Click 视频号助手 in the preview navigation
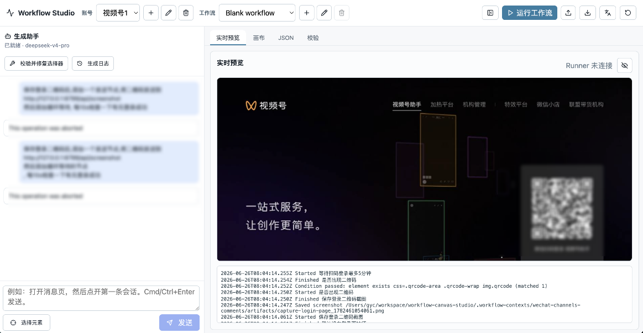The height and width of the screenshot is (333, 643). click(407, 104)
